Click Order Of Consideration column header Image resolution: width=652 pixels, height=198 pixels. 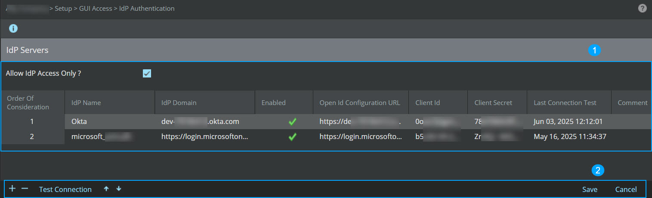tap(33, 102)
